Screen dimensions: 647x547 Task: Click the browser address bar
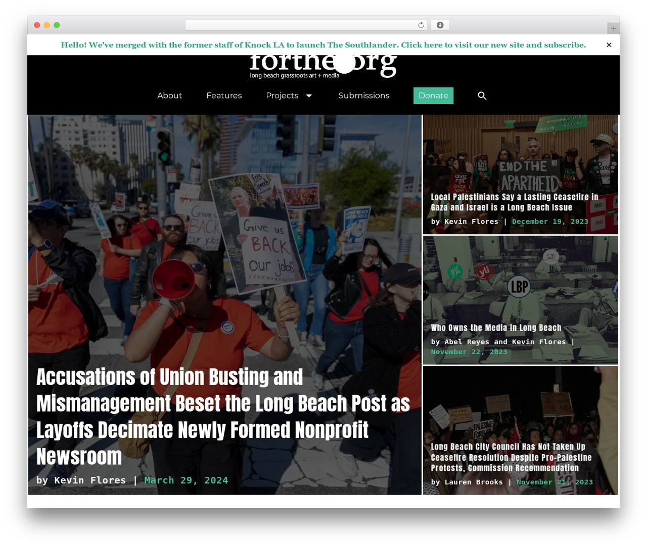306,25
